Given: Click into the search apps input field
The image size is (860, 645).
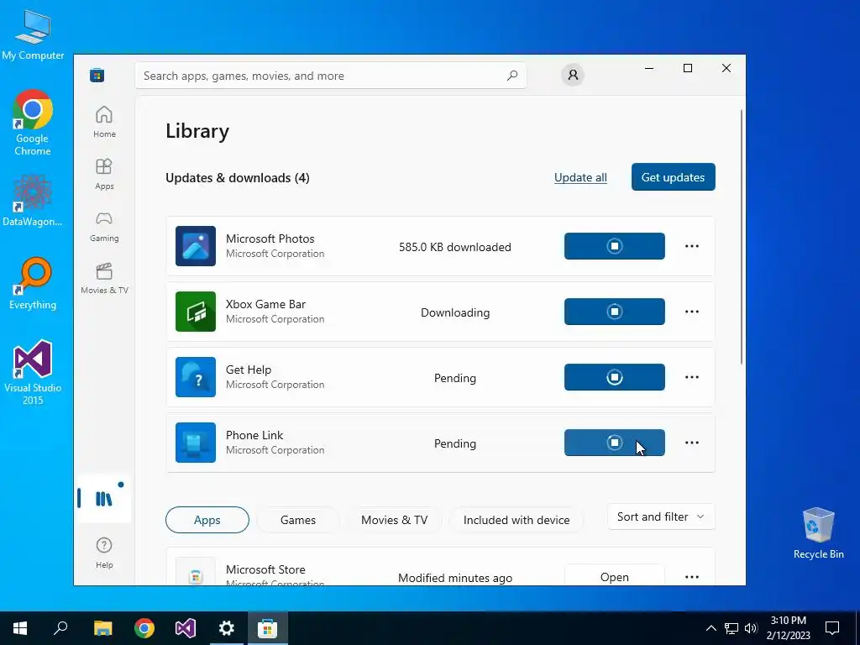Looking at the screenshot, I should [331, 76].
